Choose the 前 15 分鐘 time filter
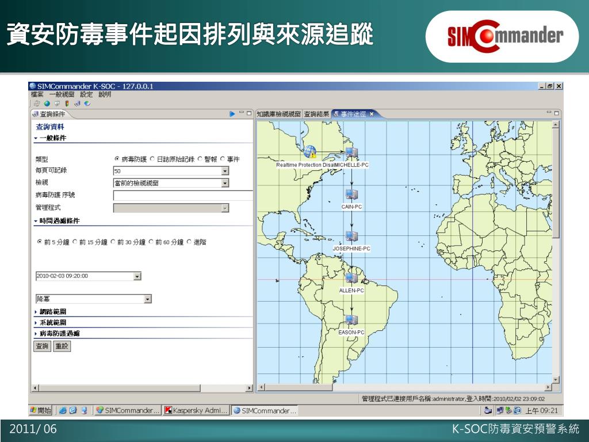 pos(75,242)
